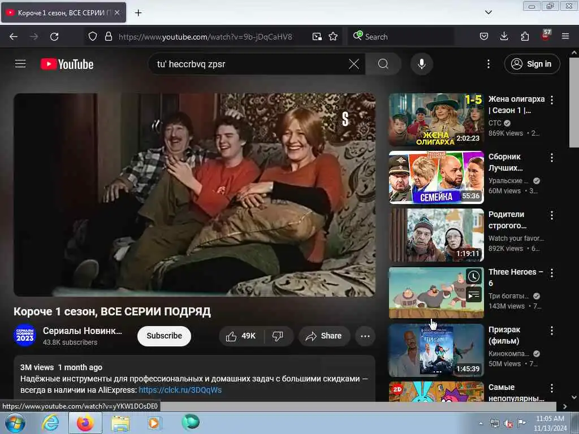Add Three Heroes video to Watch later
Image resolution: width=579 pixels, height=434 pixels.
click(x=474, y=277)
